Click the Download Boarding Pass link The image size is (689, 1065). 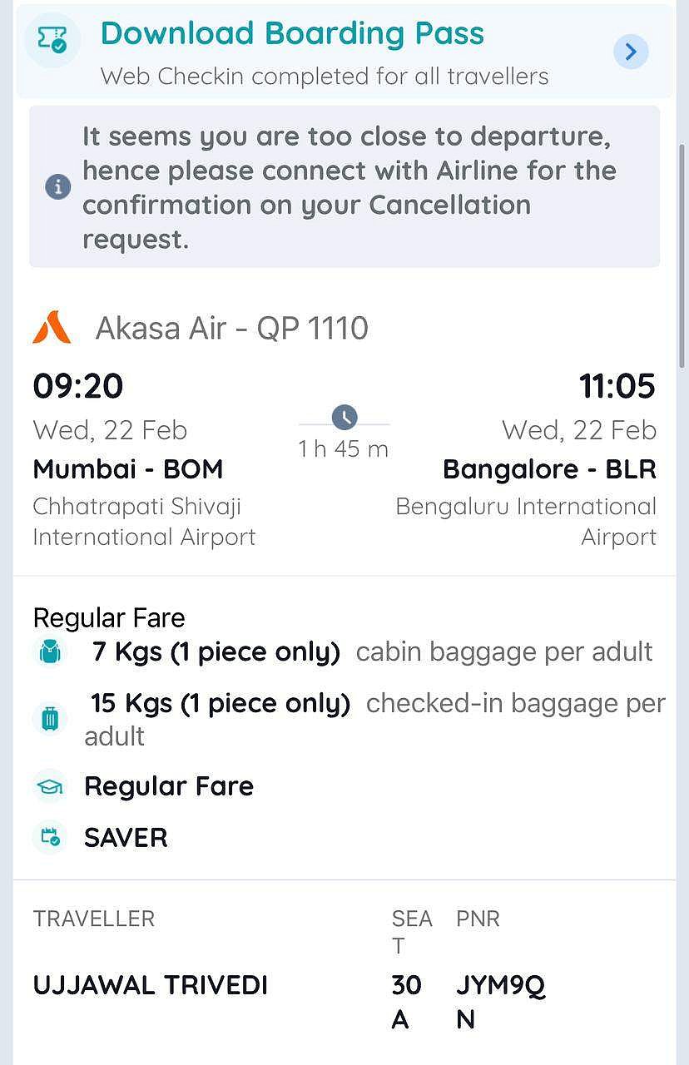point(292,33)
